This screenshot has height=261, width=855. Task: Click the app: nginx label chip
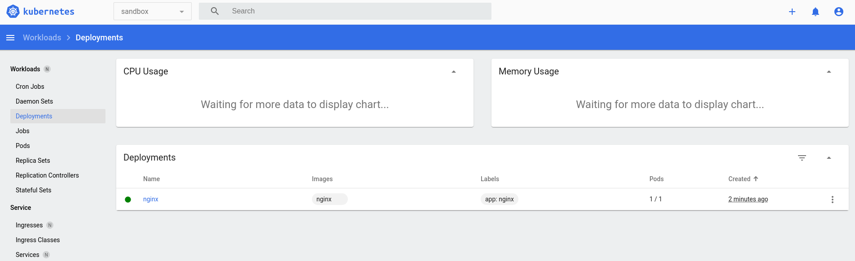499,199
